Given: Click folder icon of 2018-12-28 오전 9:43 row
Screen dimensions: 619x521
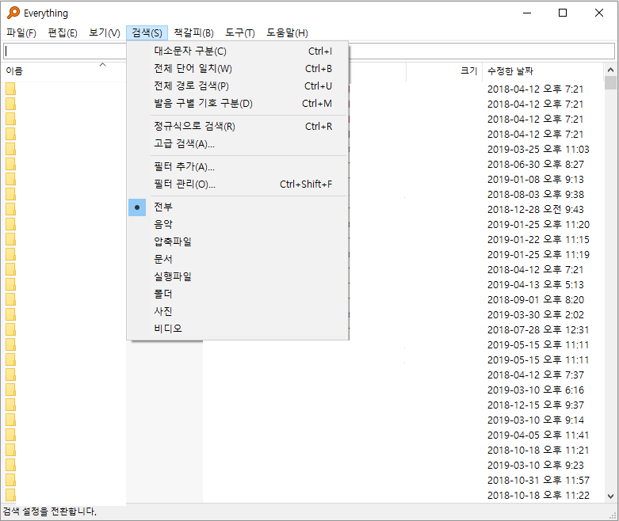Looking at the screenshot, I should point(10,209).
